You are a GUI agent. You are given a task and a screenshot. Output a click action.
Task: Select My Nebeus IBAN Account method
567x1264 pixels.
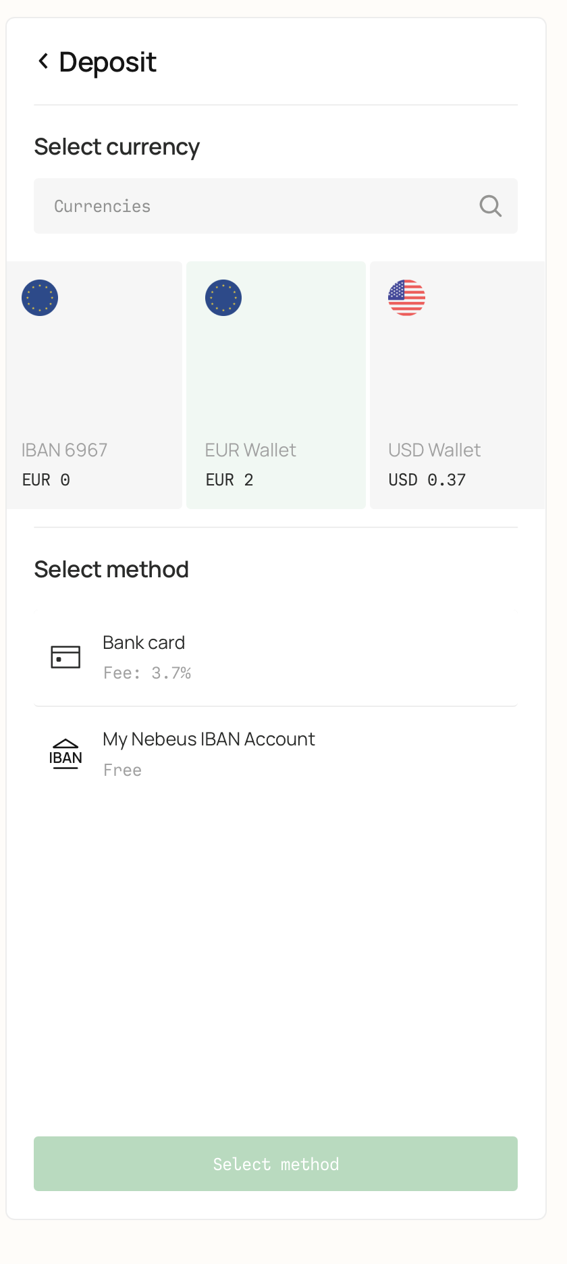pos(209,739)
